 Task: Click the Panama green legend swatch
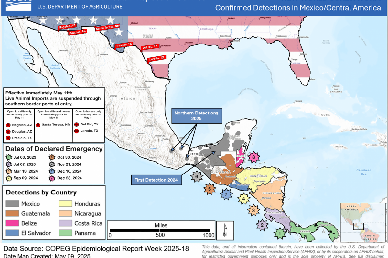click(65, 233)
